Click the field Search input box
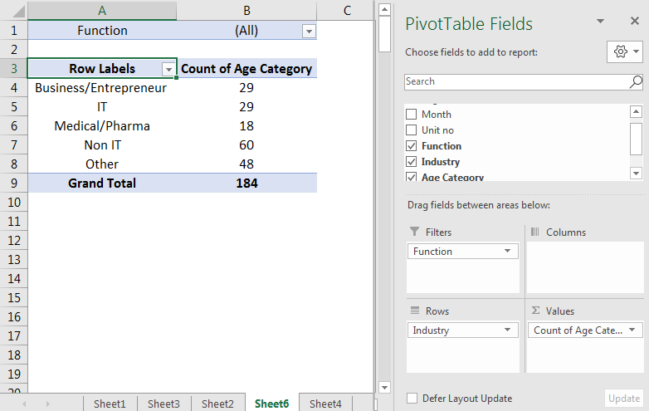The height and width of the screenshot is (411, 649). (x=516, y=81)
